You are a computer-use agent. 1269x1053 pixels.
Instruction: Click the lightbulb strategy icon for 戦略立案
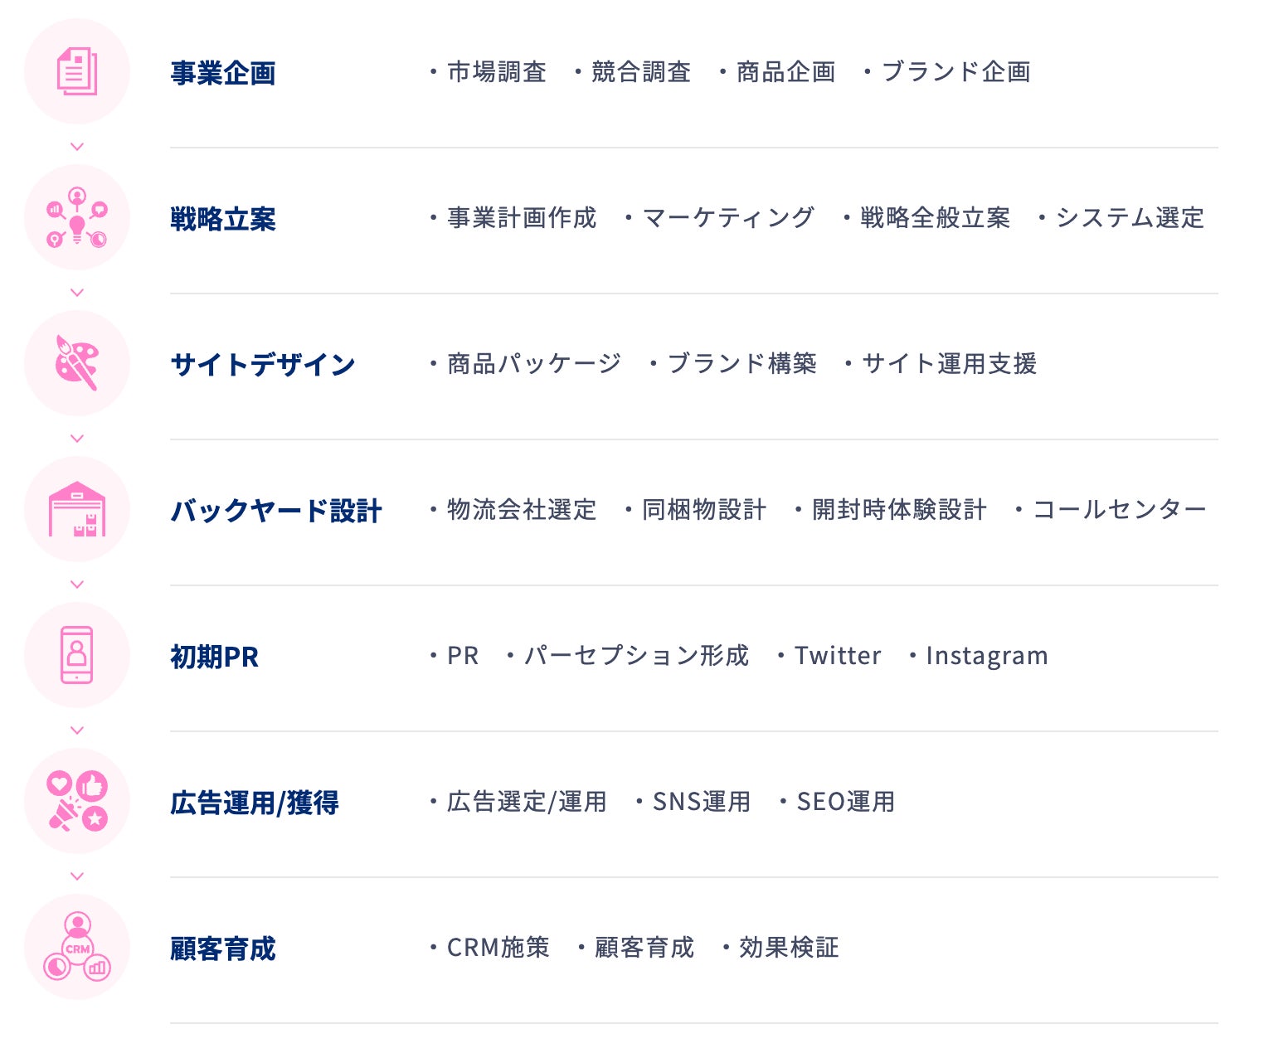(x=77, y=217)
